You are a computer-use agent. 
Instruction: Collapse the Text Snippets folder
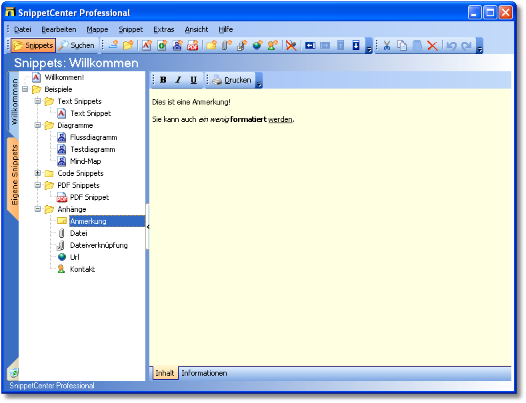coord(37,101)
